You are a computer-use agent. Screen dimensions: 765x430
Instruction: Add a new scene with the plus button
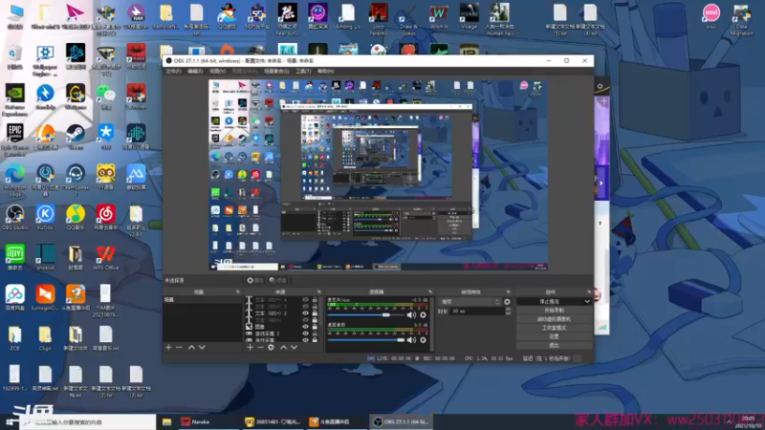[168, 347]
